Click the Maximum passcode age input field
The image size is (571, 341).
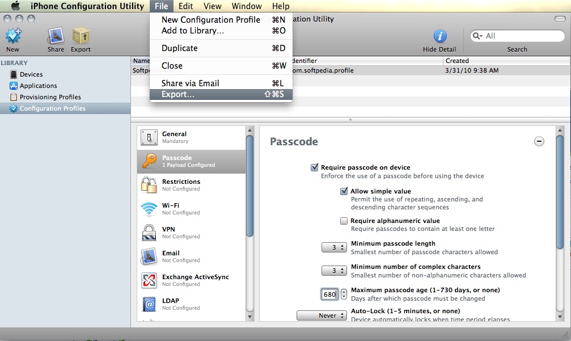click(329, 294)
